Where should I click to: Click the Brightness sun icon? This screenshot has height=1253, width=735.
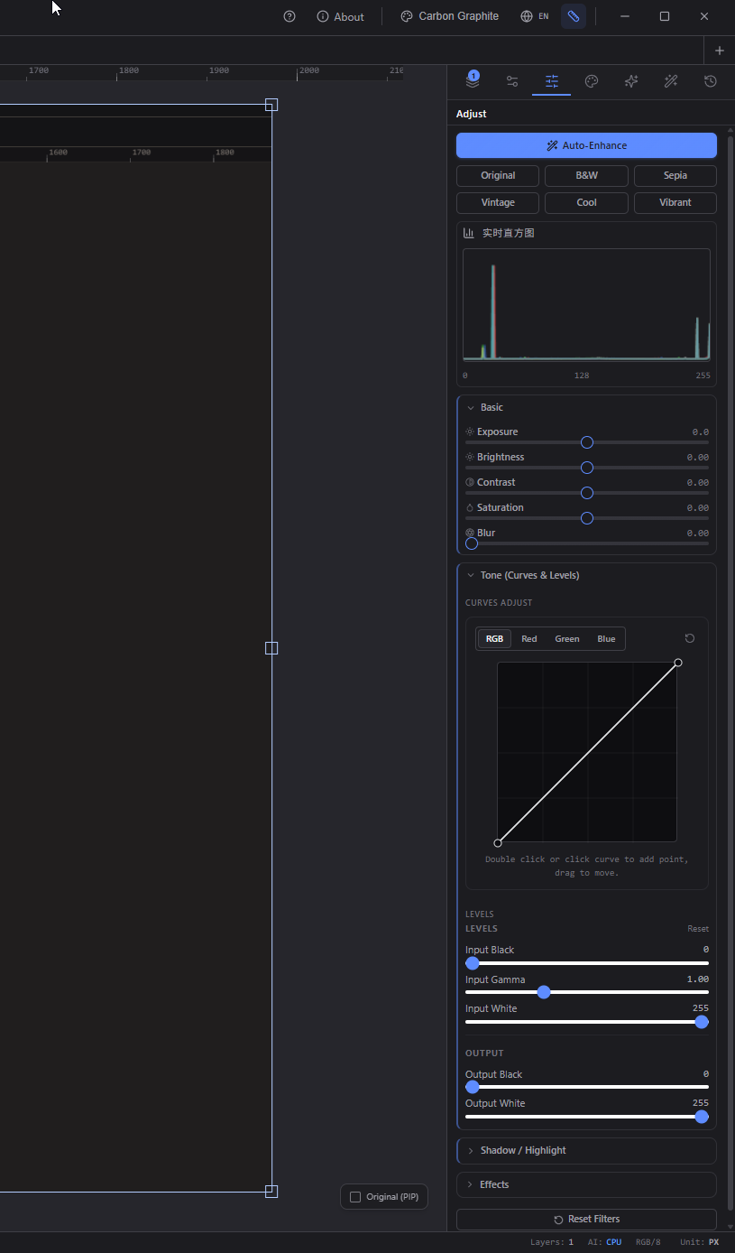470,457
